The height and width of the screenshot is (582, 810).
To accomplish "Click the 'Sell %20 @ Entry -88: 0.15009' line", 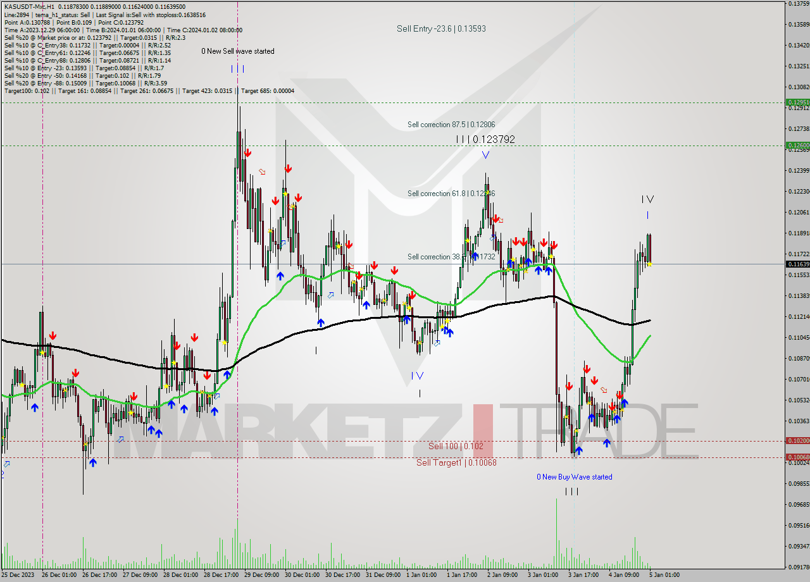I will click(85, 83).
